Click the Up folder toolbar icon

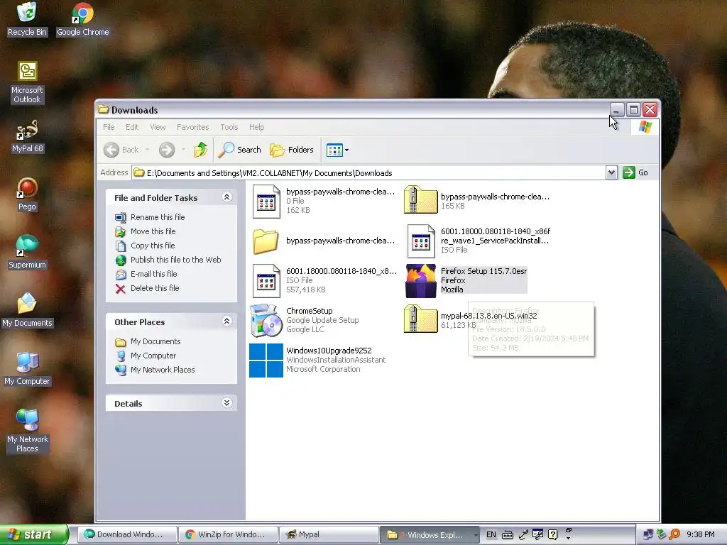201,149
